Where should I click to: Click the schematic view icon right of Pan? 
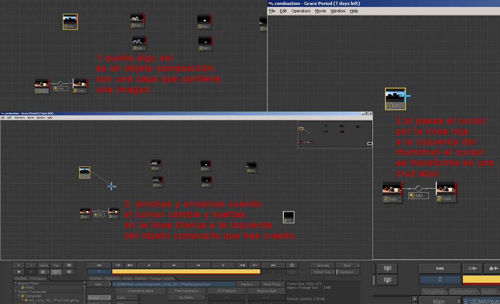[69, 265]
